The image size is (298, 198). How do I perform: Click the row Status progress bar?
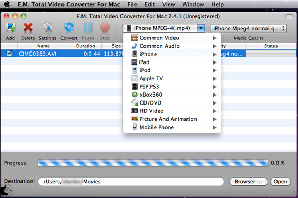pyautogui.click(x=271, y=54)
